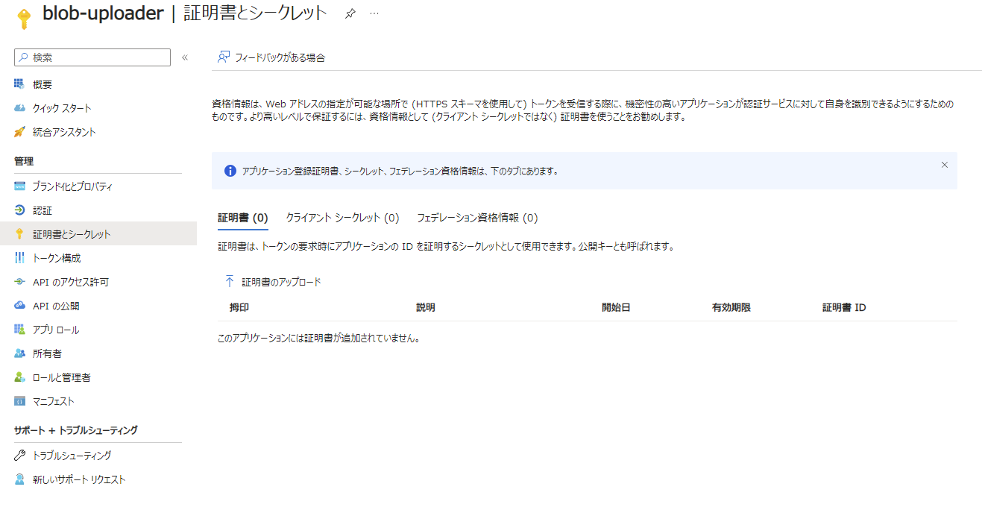Screen dimensions: 982x516
Task: Open ブランド化とプロパティ page
Action: (72, 186)
